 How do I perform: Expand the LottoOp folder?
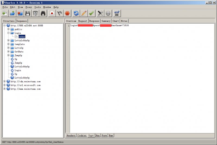(8, 48)
